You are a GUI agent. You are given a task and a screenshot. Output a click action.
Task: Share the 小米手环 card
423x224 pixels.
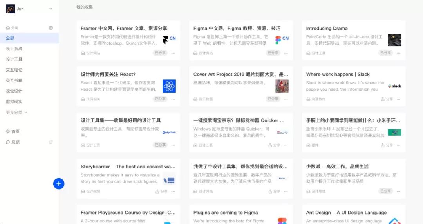point(387,145)
